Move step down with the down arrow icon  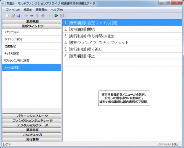click(43, 16)
